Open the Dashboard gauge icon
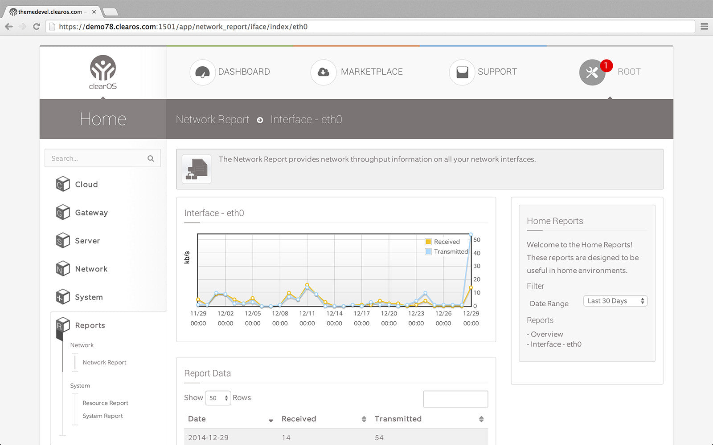Screen dimensions: 713x445 (x=202, y=72)
